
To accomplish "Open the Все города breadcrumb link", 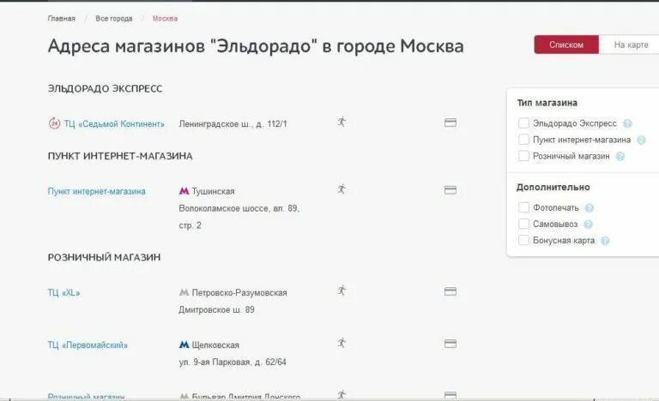I will (114, 19).
